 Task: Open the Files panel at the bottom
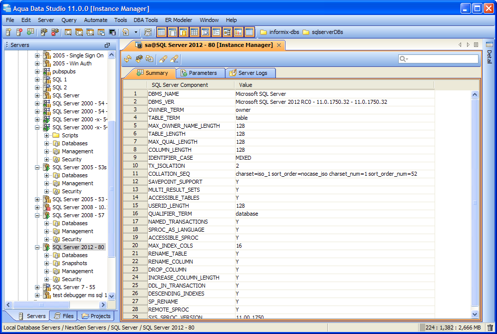click(x=63, y=316)
